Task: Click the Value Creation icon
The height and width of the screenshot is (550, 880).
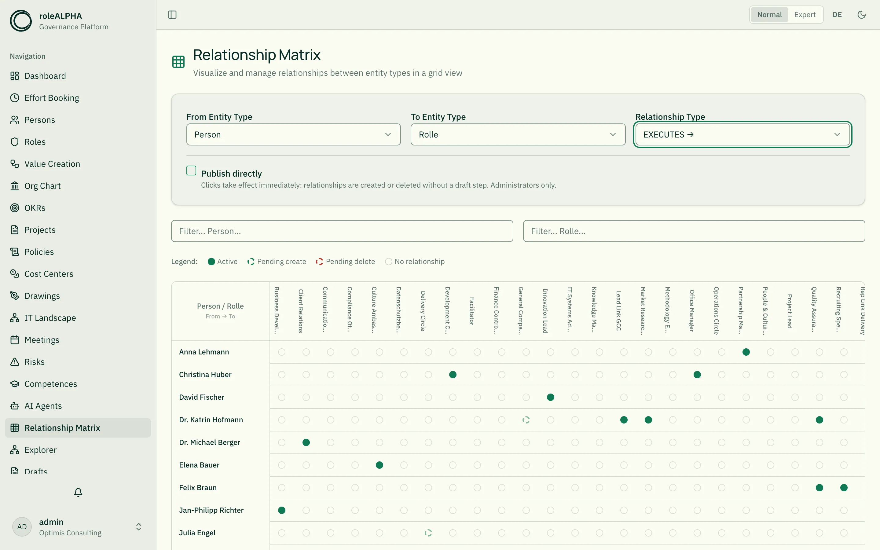Action: click(x=15, y=164)
